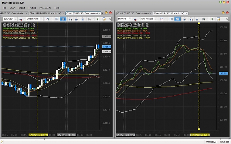Click the lightbulb icon in the status bar
Viewport: 231px width, 144px height.
[1, 142]
